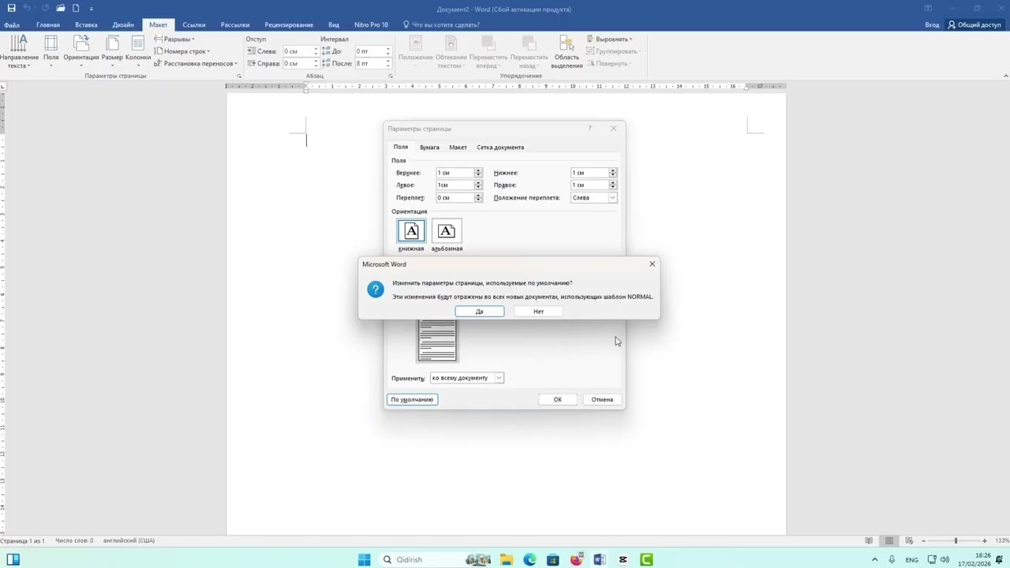Image resolution: width=1010 pixels, height=568 pixels.
Task: Click the Верхнее margin field
Action: pos(454,173)
